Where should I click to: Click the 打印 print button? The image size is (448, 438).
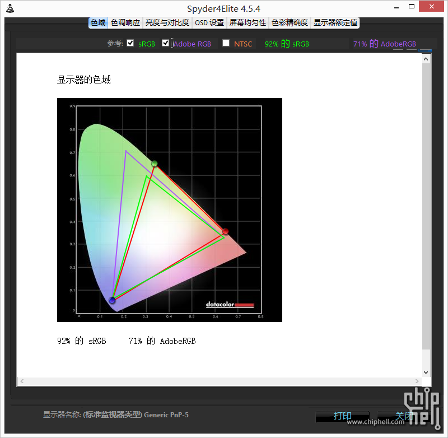(342, 416)
